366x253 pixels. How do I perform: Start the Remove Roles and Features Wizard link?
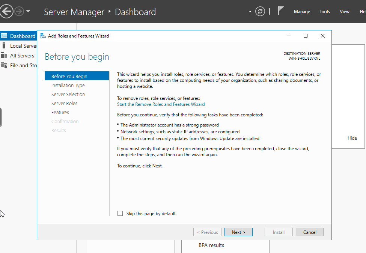click(161, 104)
